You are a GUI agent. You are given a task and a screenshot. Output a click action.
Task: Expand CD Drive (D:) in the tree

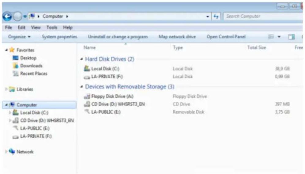coord(10,120)
